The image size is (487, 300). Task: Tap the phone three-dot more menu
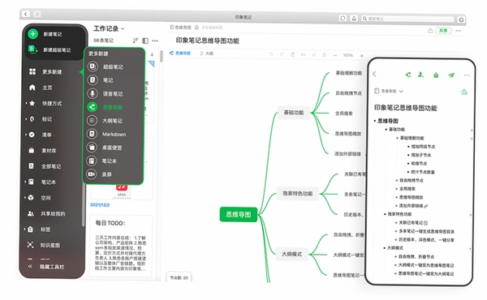point(466,75)
